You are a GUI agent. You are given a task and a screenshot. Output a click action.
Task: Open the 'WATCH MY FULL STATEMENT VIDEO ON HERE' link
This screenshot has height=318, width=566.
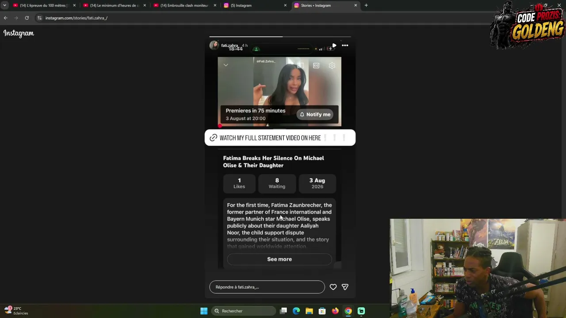(x=280, y=138)
